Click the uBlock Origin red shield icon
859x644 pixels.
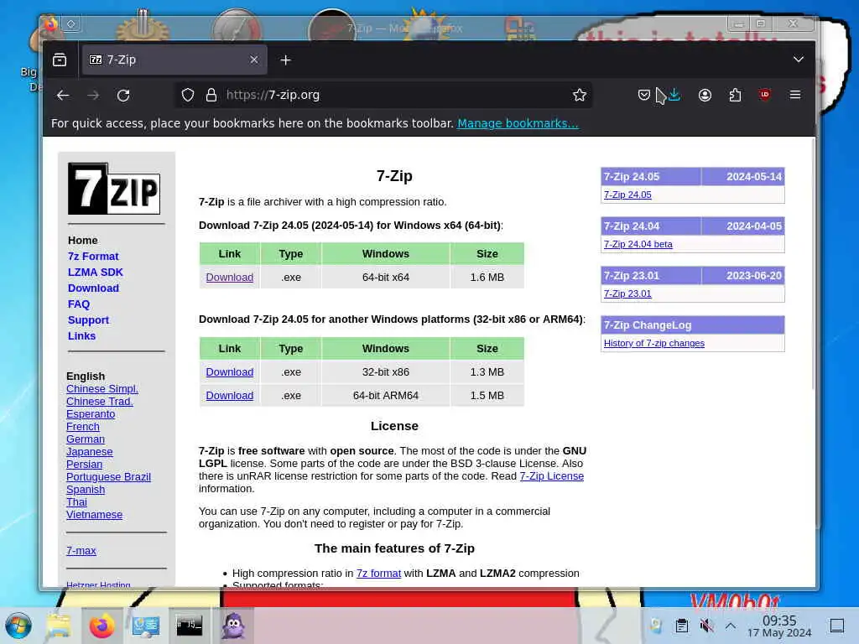[765, 95]
